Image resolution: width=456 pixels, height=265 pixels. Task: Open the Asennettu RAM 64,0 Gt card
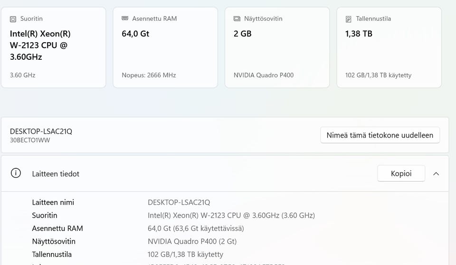[165, 47]
